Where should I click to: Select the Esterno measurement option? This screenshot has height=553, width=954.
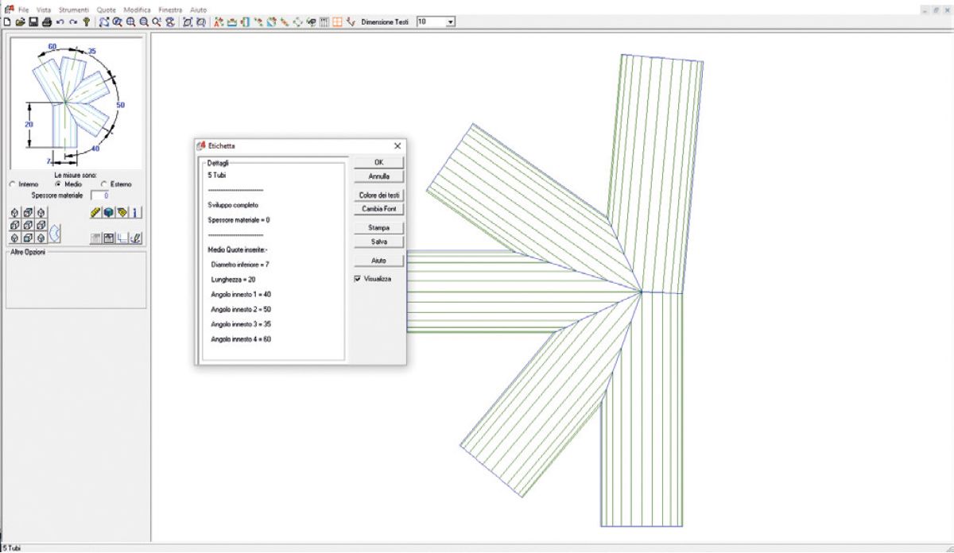(103, 184)
